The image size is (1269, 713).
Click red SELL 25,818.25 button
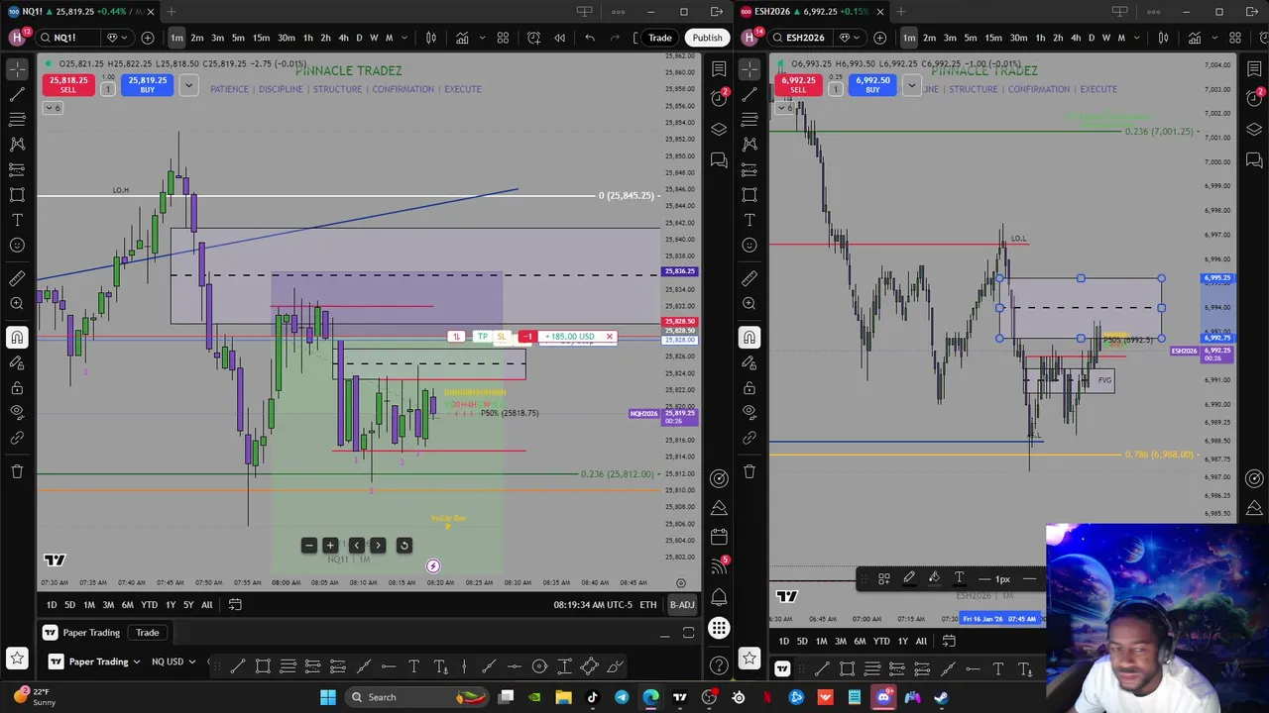(67, 85)
